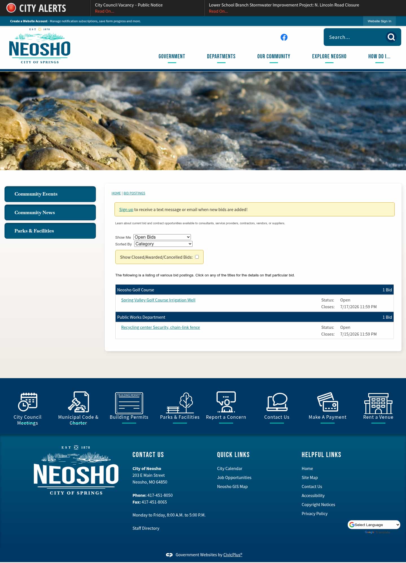Click the magnifying glass search icon

pyautogui.click(x=391, y=37)
